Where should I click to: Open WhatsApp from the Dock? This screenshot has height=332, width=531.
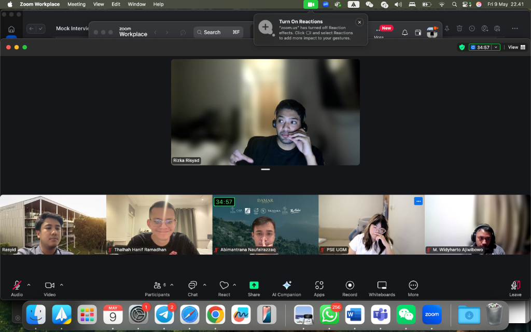[x=330, y=314]
